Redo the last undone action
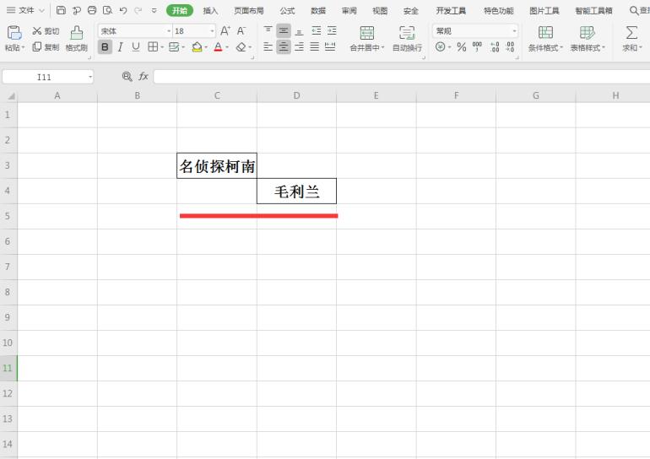The height and width of the screenshot is (459, 650). pos(138,10)
